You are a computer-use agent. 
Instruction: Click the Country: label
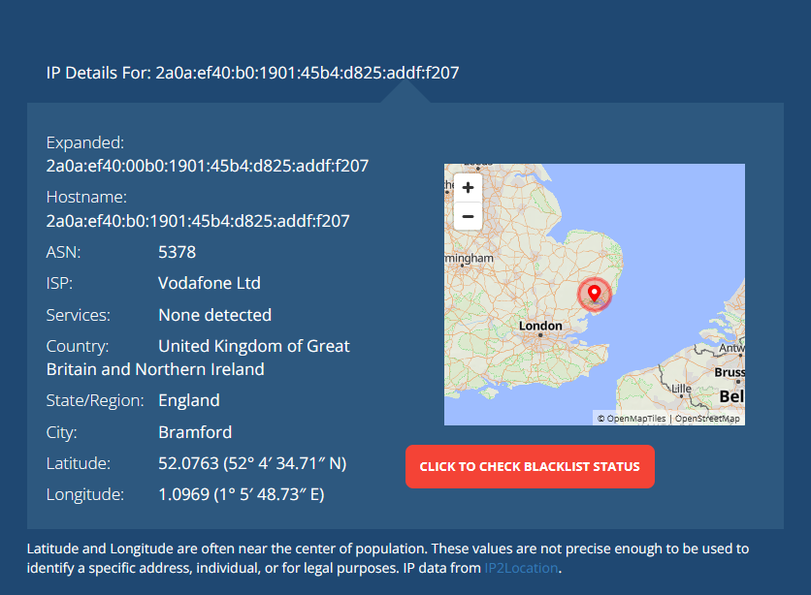point(78,346)
